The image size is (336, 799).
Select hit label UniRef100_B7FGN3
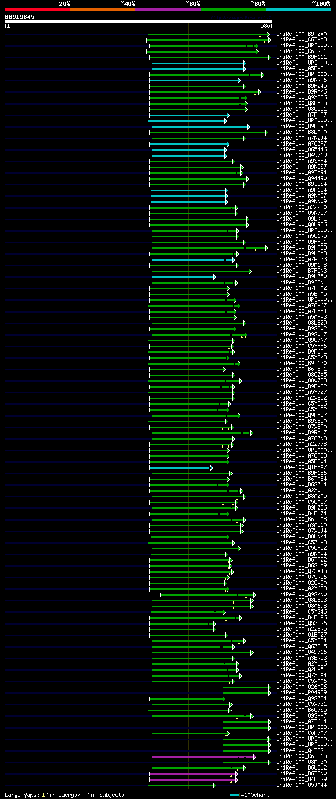coord(301,271)
